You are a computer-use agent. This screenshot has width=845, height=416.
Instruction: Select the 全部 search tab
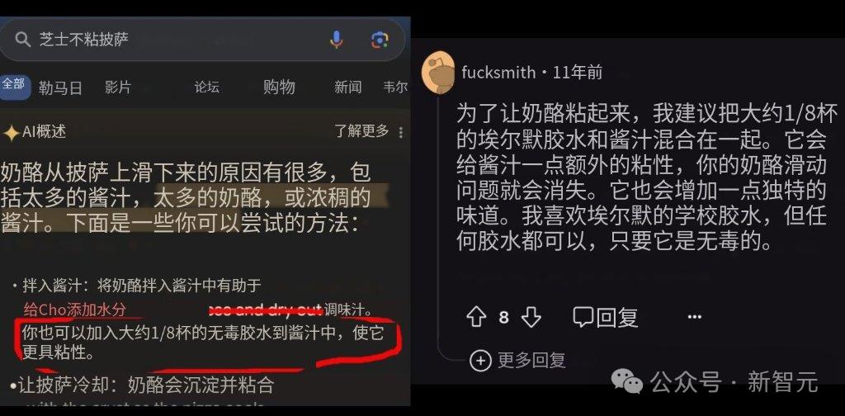pyautogui.click(x=13, y=84)
